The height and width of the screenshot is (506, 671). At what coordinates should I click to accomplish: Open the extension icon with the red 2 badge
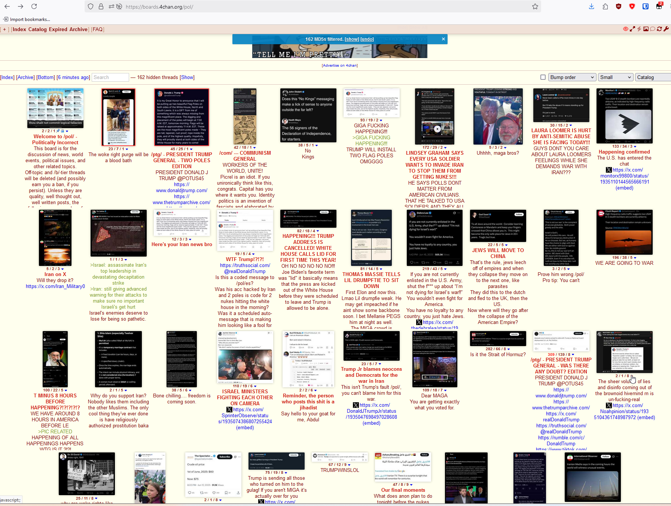pyautogui.click(x=659, y=6)
